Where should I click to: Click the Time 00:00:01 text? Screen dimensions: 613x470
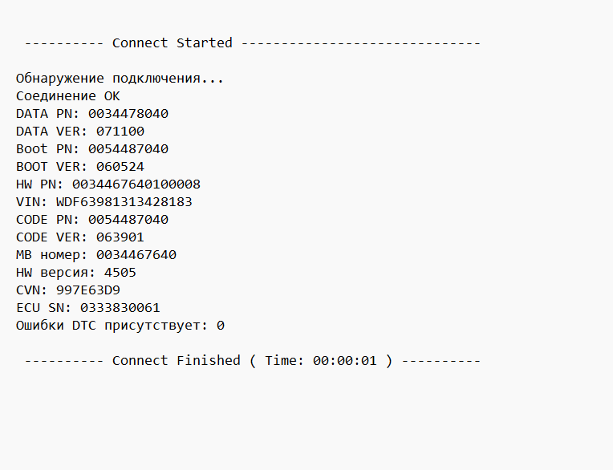[x=321, y=360]
